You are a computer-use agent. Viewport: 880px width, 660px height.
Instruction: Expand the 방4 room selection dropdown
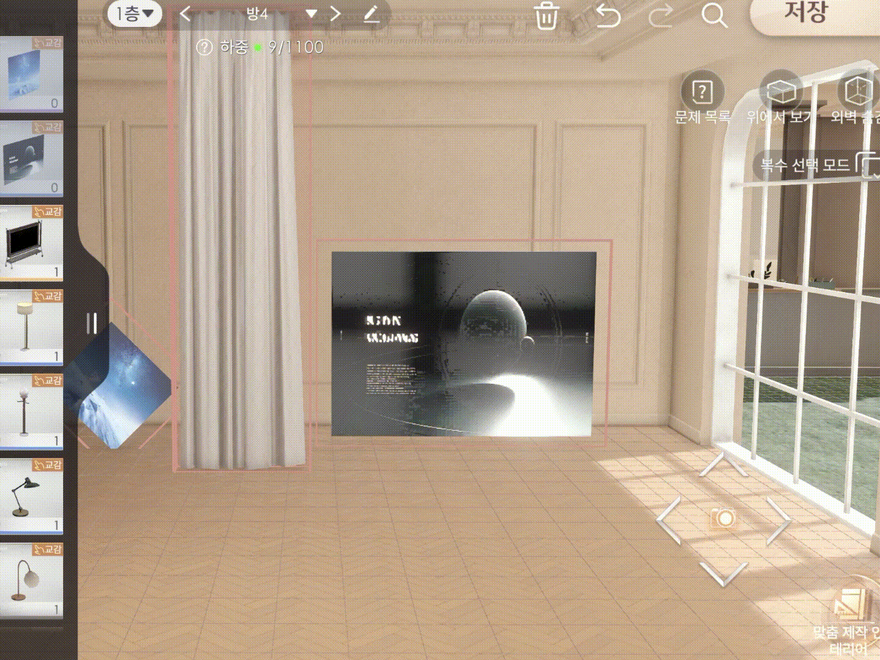(311, 14)
